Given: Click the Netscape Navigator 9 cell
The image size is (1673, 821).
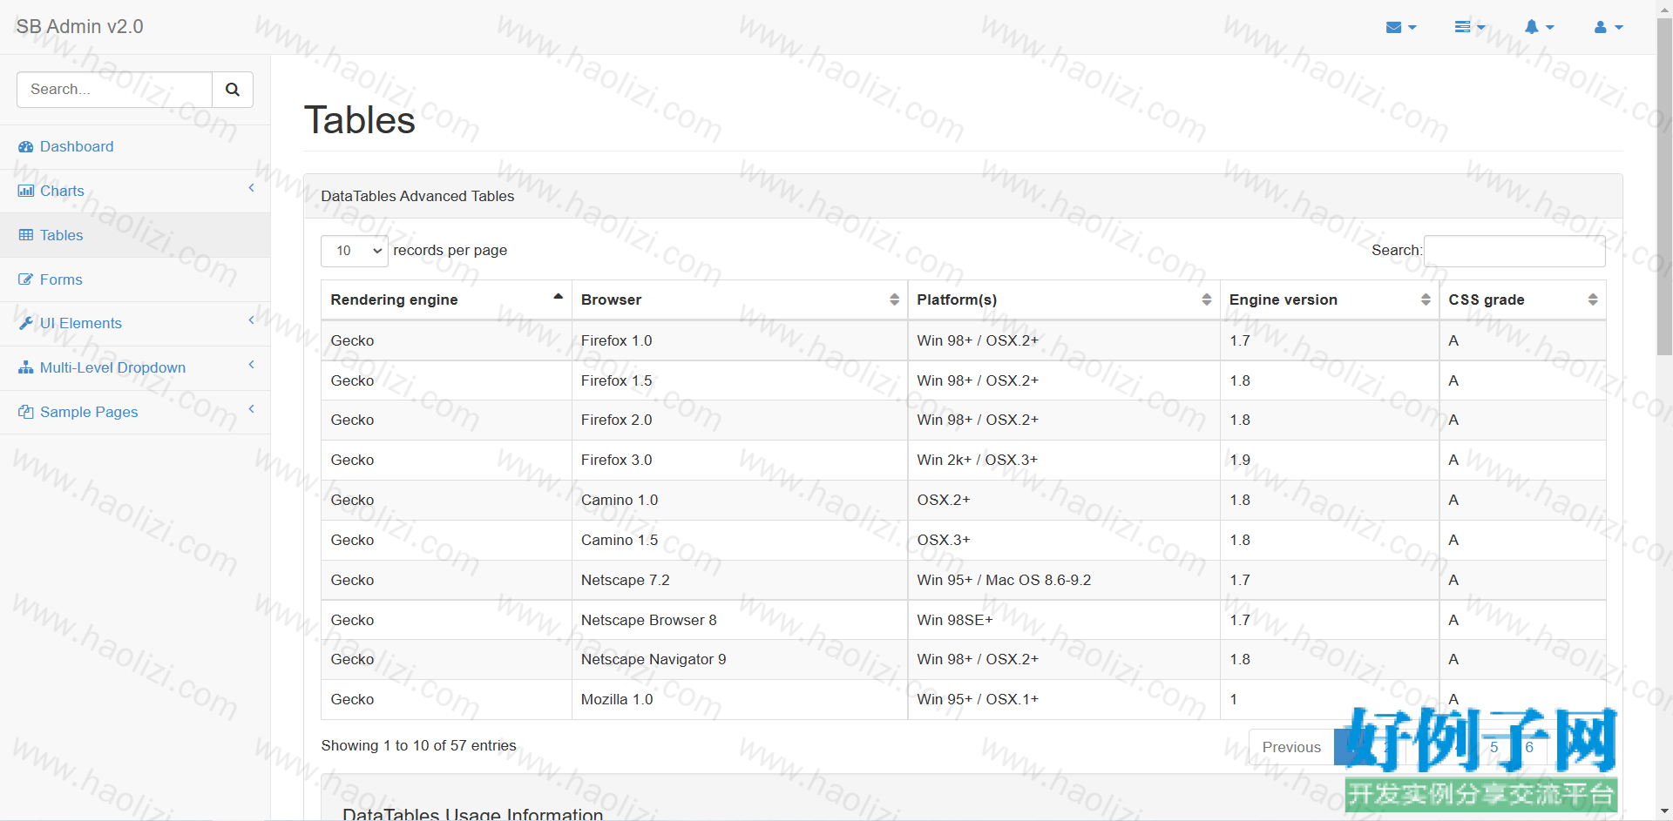Looking at the screenshot, I should coord(740,660).
